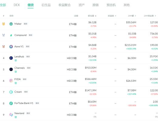The width and height of the screenshot is (158, 121).
Task: Click Compound's $1.03B 24H volume
Action: pyautogui.click(x=132, y=34)
